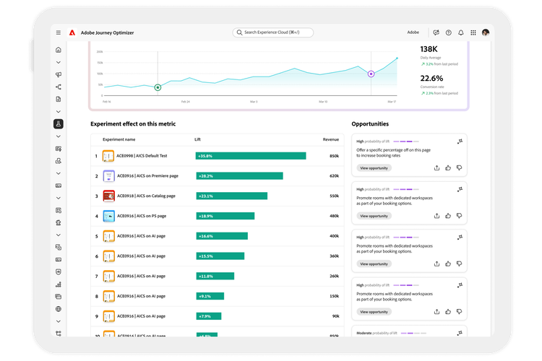Open the browser window sidebar icon above globe
Viewport: 542px width, 361px height.
coord(59,297)
